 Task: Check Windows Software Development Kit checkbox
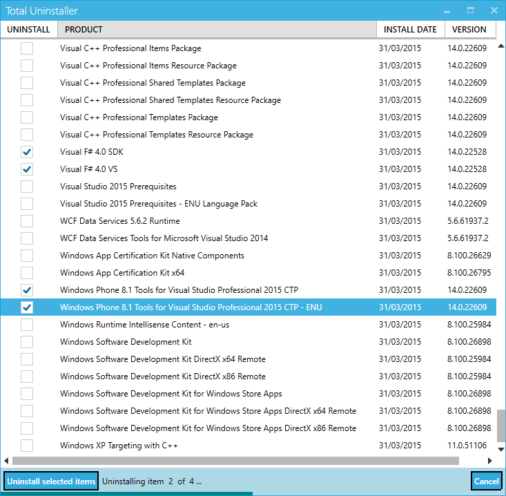click(x=27, y=342)
